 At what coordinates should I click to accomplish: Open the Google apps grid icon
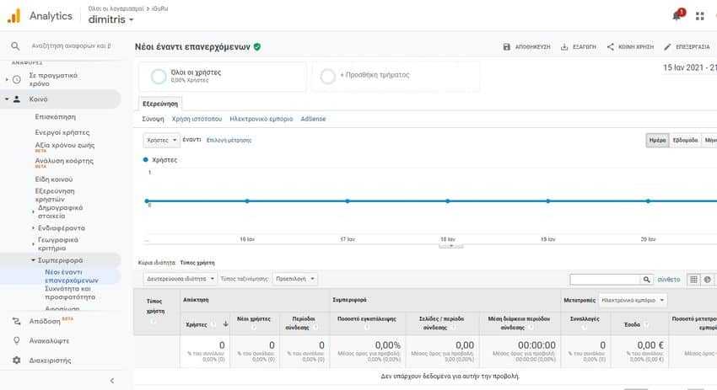pyautogui.click(x=699, y=17)
